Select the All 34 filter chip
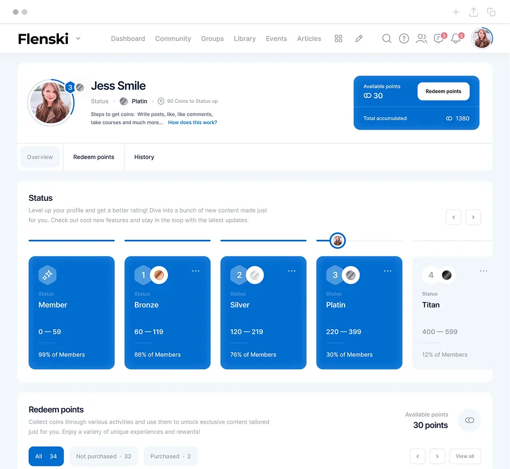Image resolution: width=510 pixels, height=469 pixels. coord(46,456)
